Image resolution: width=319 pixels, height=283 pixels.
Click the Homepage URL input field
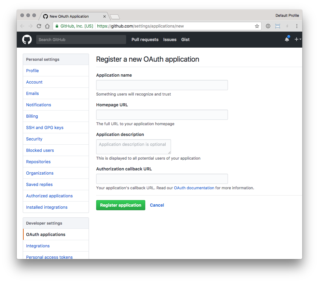(162, 115)
